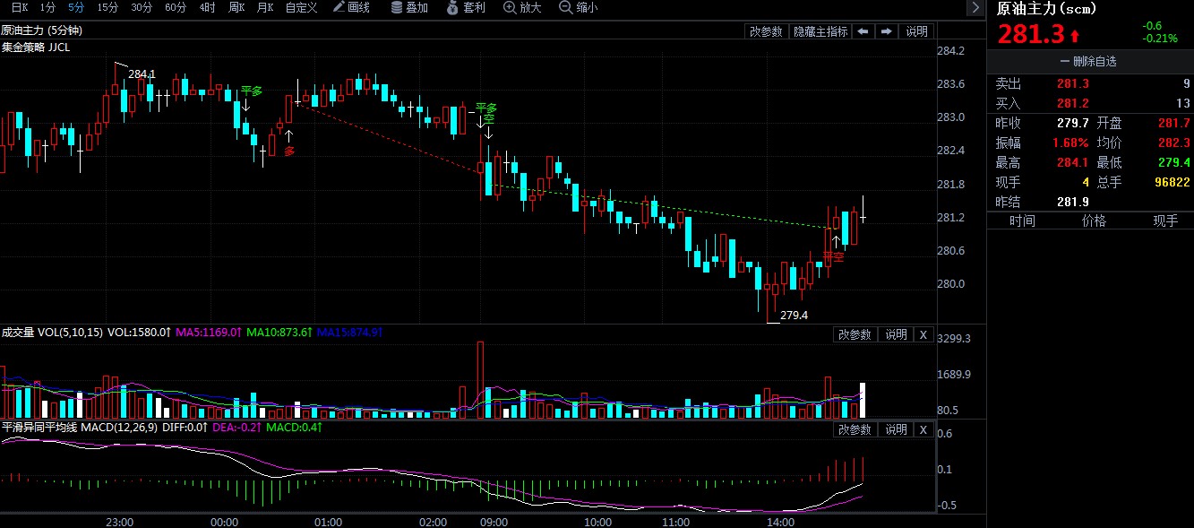Click 缩小 zoom out magnifier

[579, 7]
